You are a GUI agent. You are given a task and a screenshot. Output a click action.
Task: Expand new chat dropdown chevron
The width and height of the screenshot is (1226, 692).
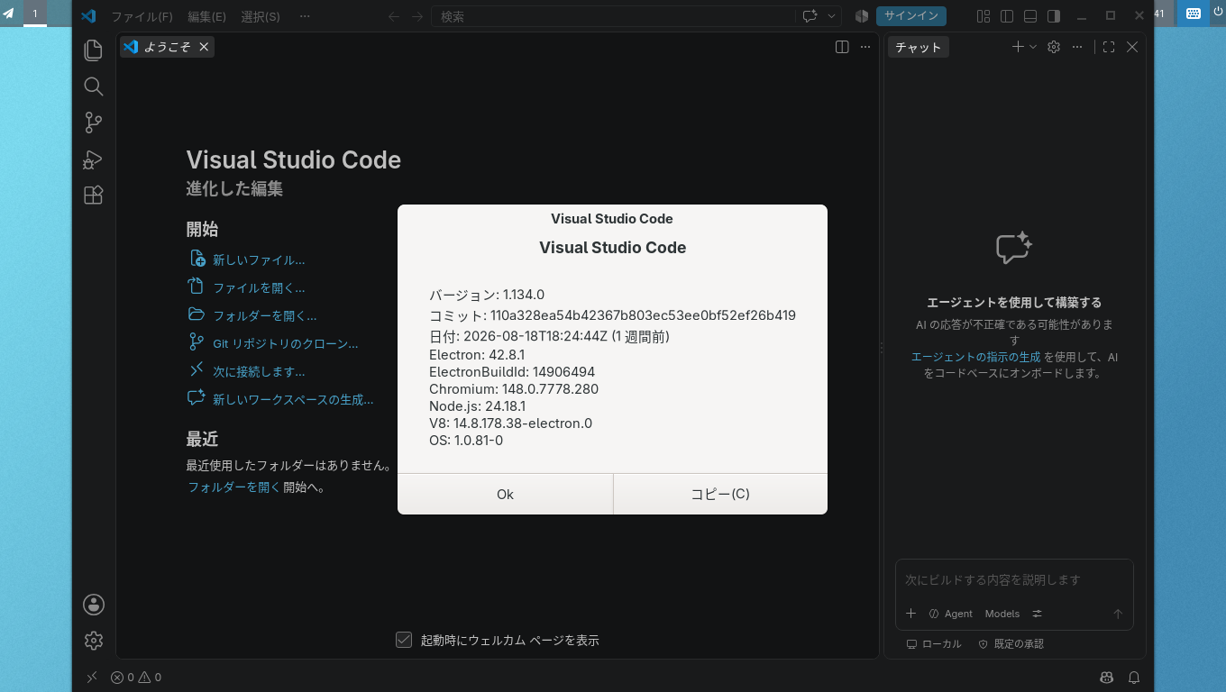[x=1033, y=47]
